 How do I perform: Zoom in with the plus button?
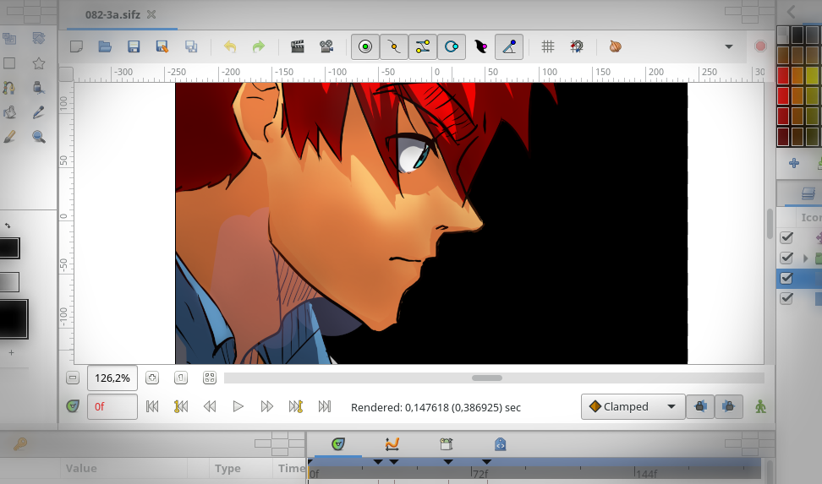click(x=152, y=378)
